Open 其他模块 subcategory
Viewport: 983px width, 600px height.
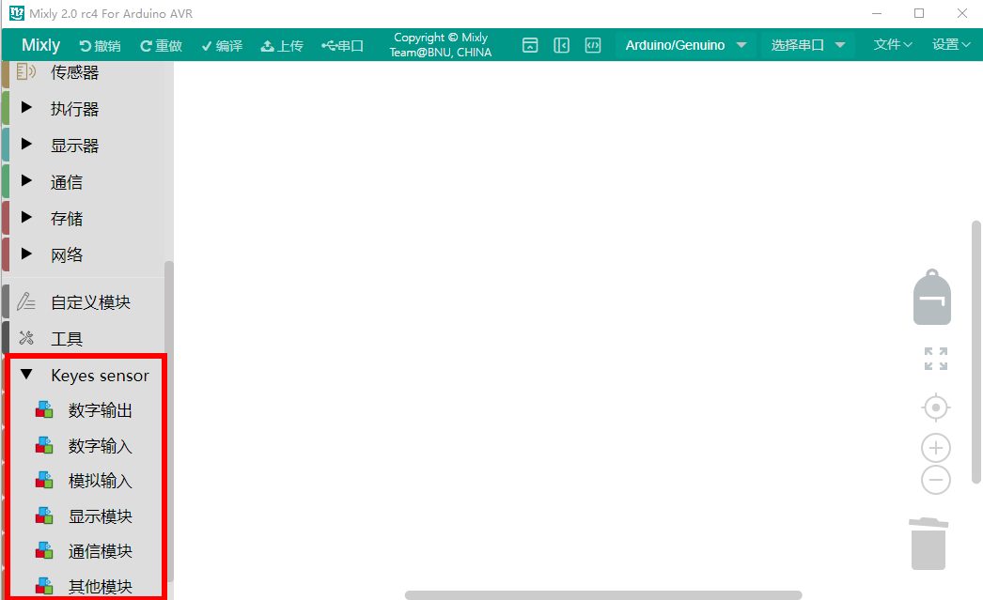pos(101,587)
